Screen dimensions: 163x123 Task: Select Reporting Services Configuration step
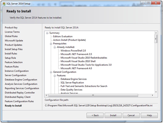coord(22,88)
